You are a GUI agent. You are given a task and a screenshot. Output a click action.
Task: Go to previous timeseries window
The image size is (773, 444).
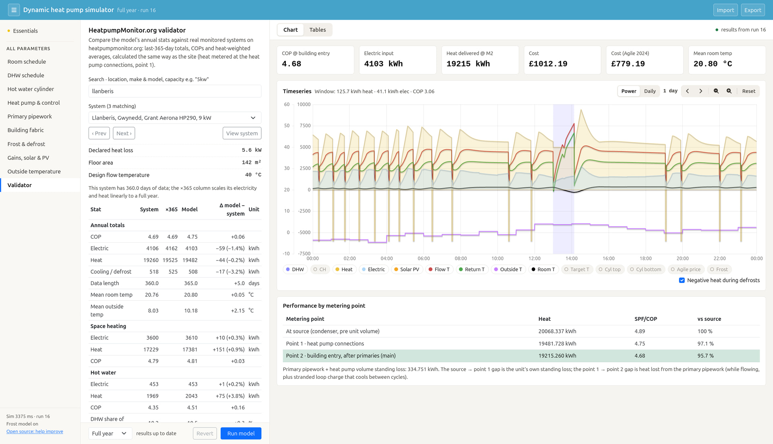click(688, 91)
